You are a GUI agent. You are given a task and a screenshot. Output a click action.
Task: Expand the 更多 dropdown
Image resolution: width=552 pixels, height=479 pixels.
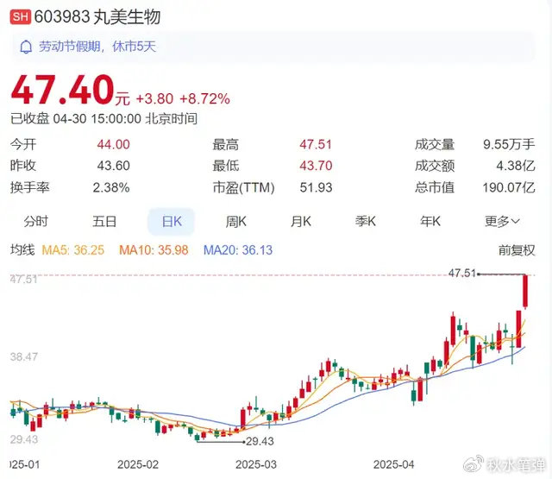502,222
